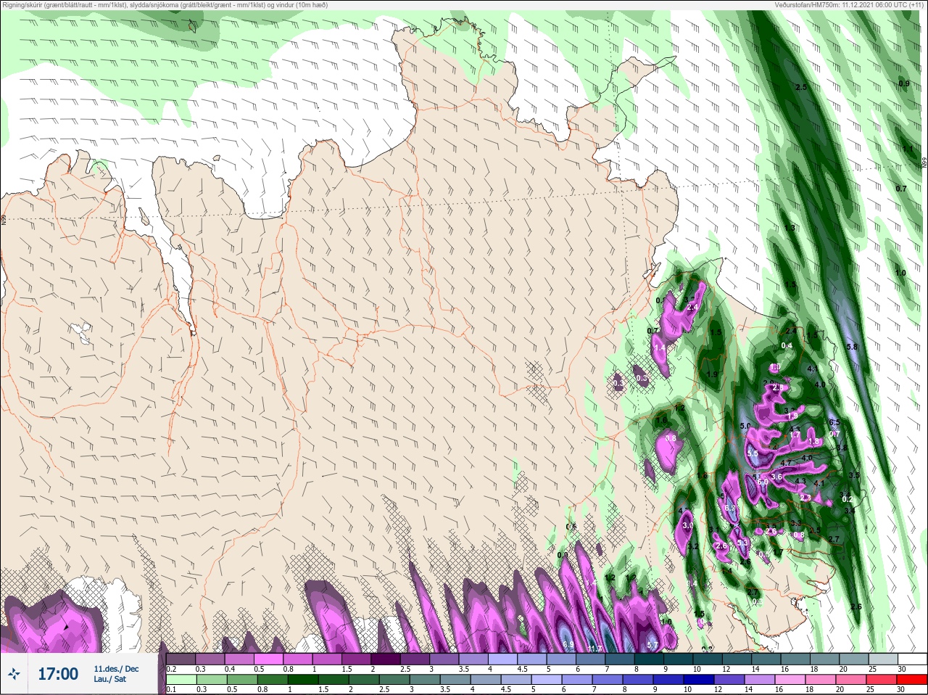Pick the upper-row legend swatch labeled 0.8
Screen dimensions: 928x695
[298, 659]
